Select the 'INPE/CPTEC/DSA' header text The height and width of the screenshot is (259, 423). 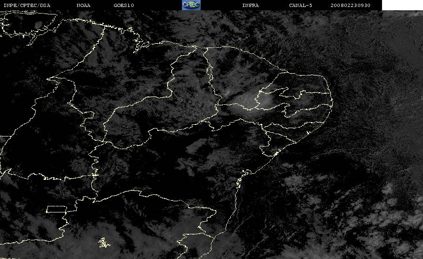(x=27, y=5)
